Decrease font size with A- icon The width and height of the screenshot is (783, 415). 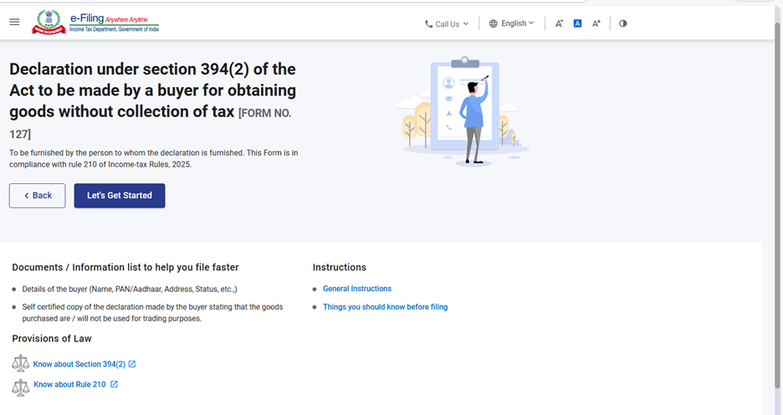559,23
